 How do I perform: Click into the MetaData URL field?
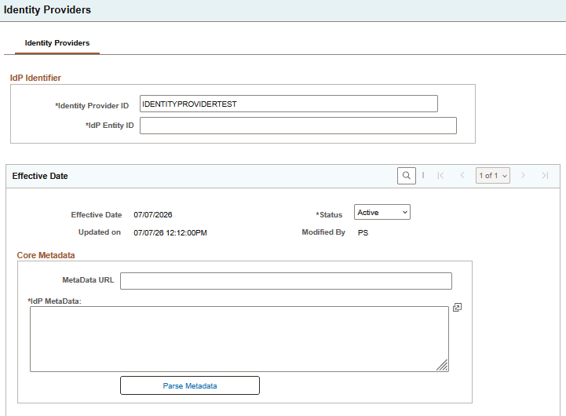coord(286,281)
